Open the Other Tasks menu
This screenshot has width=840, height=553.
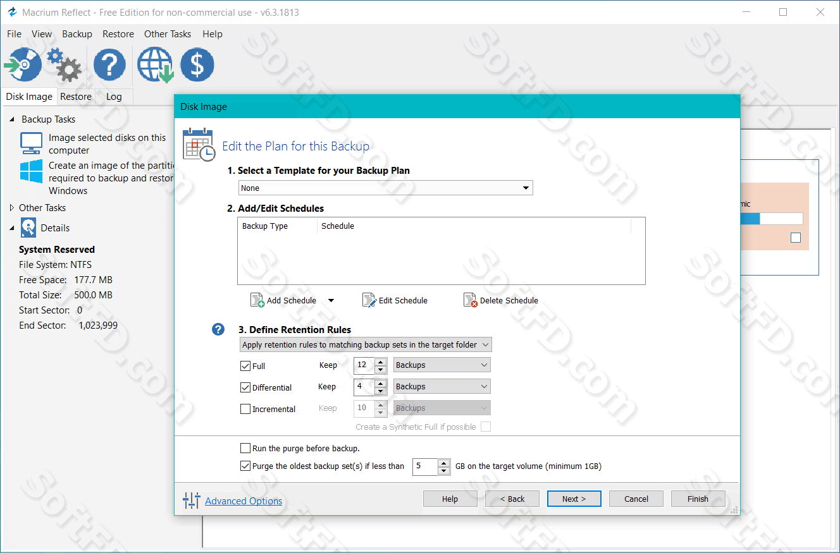coord(168,34)
